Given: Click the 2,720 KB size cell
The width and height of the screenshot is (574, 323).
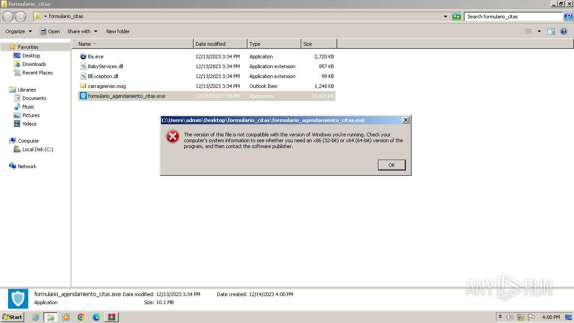Looking at the screenshot, I should pos(324,57).
